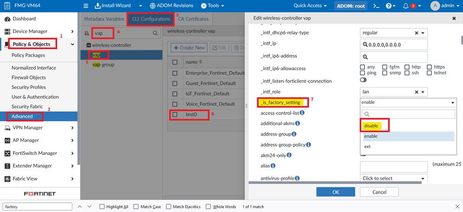Click the Cancel button
This screenshot has height=212, width=463.
click(380, 192)
